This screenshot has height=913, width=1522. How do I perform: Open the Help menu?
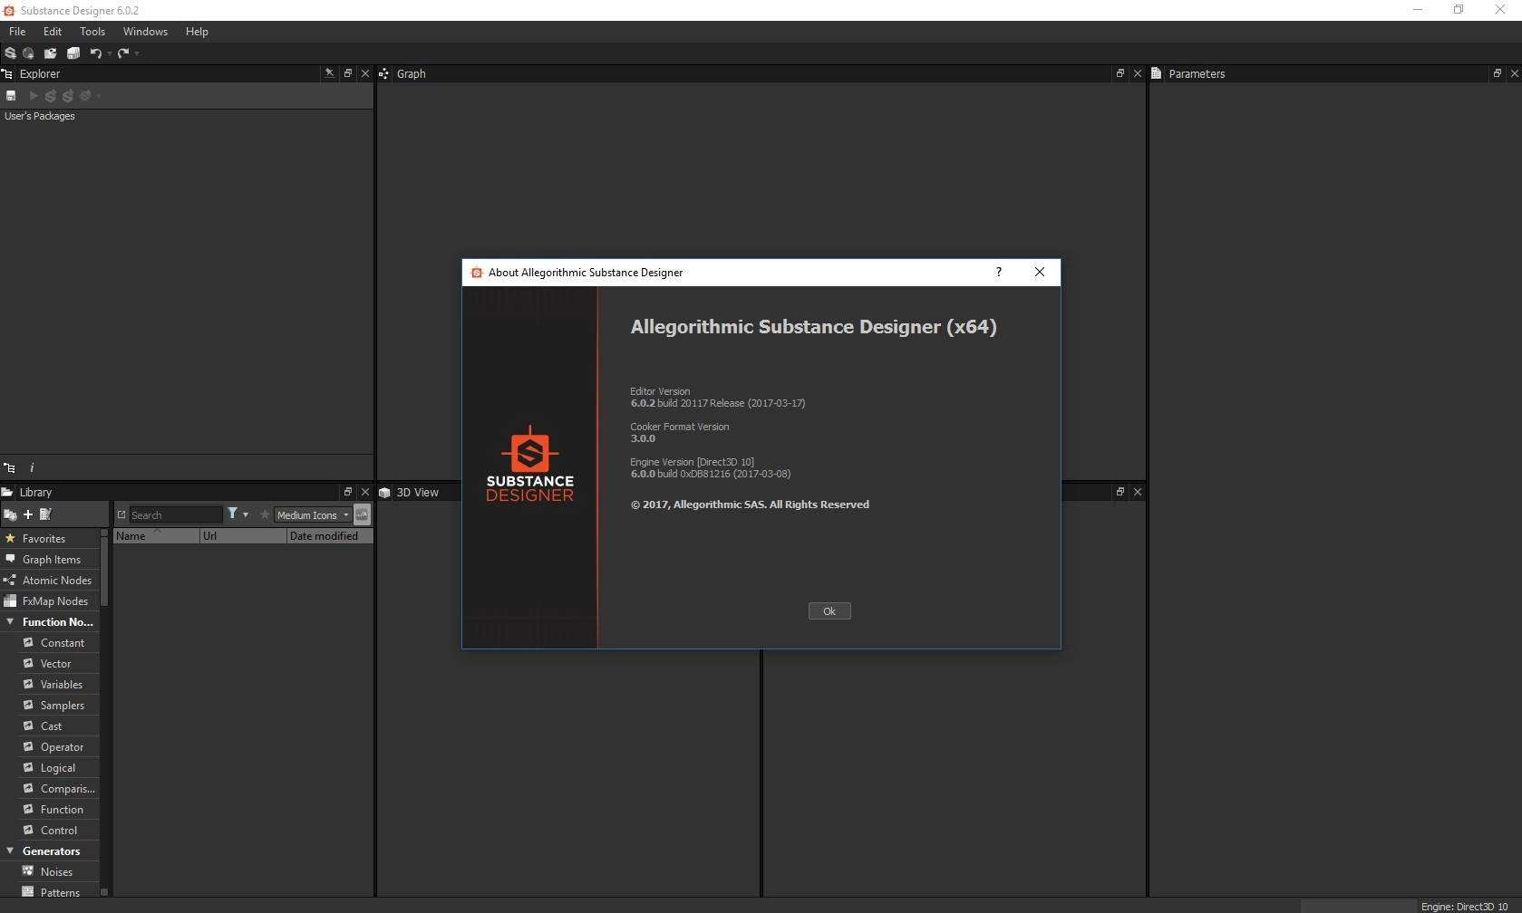click(x=197, y=31)
